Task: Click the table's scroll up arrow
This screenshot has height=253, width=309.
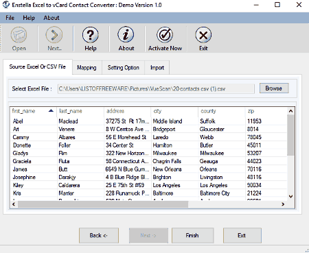Action: (290, 111)
